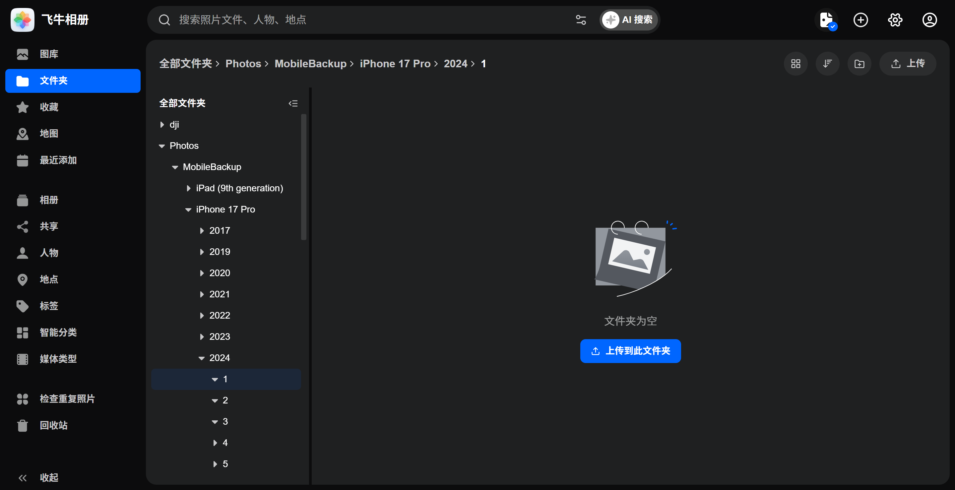Image resolution: width=955 pixels, height=490 pixels.
Task: Focus the 搜索照片文件 search field
Action: tap(371, 20)
